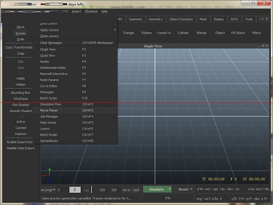Open the Display shelf tab
This screenshot has width=273, height=205.
219,19
